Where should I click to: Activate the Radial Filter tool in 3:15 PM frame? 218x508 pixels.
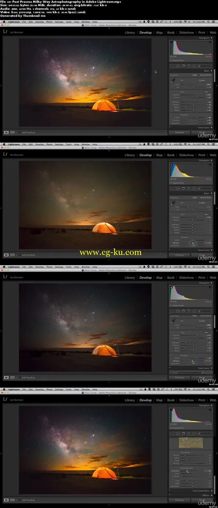click(x=194, y=311)
